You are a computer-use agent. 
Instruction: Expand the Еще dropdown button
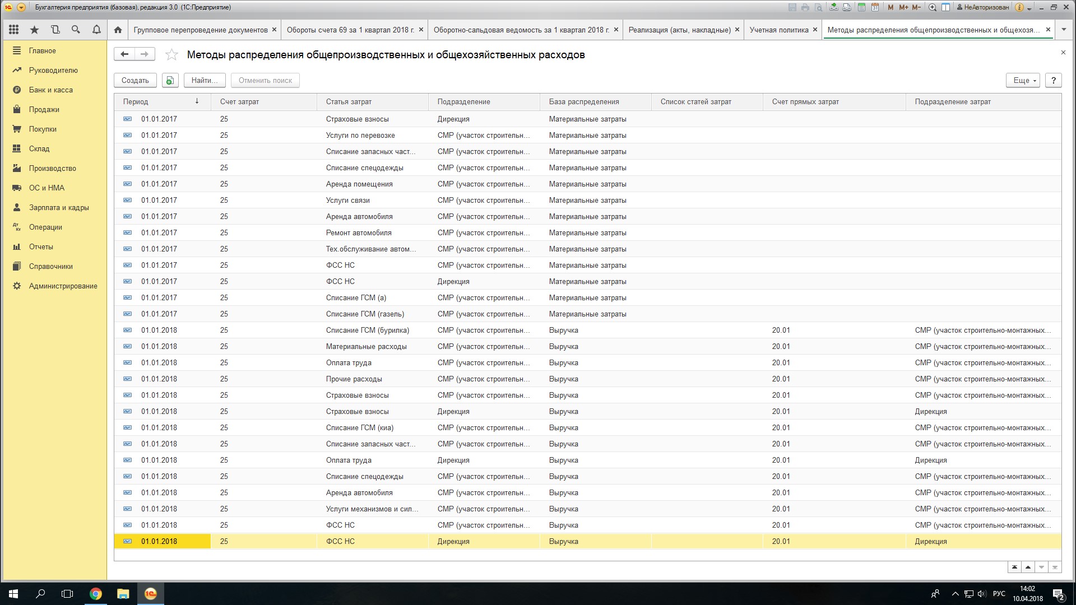click(x=1023, y=80)
